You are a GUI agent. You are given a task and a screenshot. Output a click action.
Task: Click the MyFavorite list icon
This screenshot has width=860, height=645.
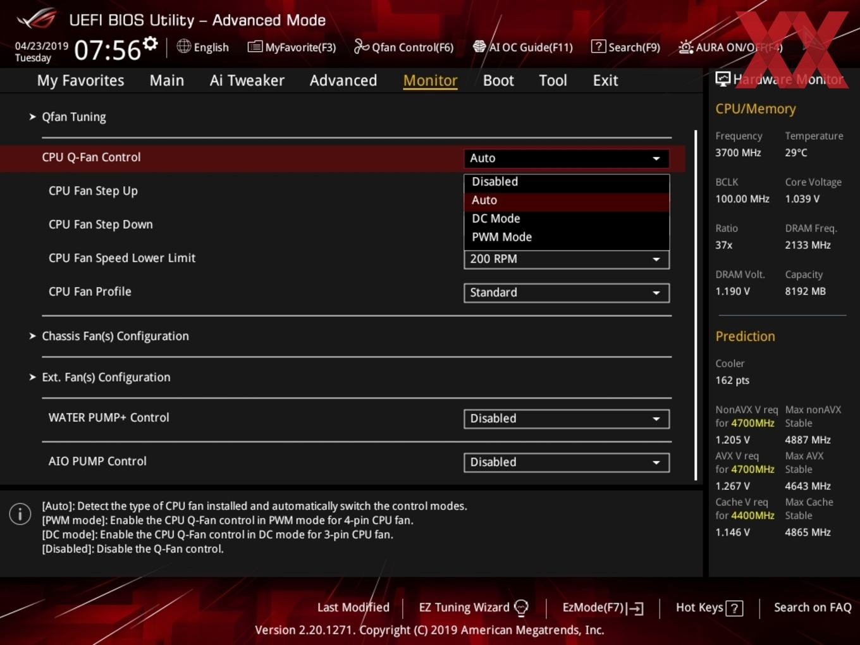(x=255, y=47)
